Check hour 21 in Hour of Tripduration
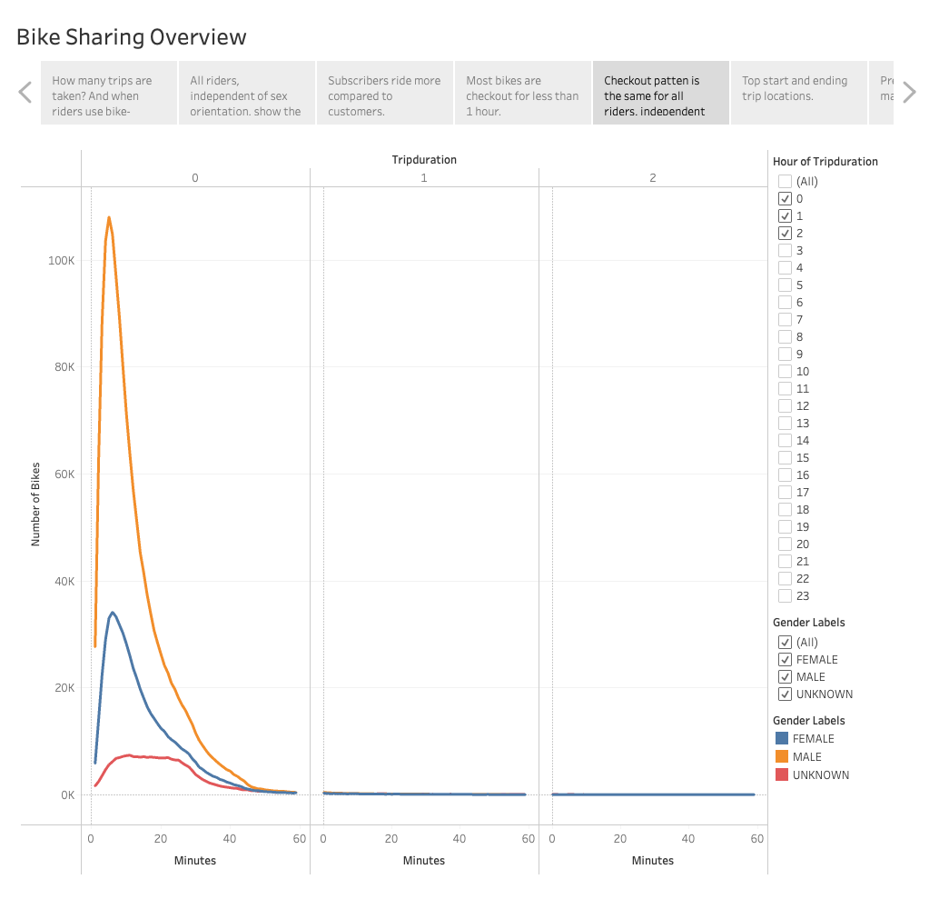 (785, 562)
